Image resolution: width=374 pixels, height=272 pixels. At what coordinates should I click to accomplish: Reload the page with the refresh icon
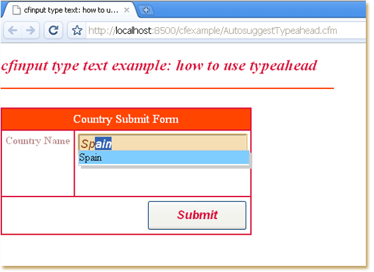click(x=54, y=31)
